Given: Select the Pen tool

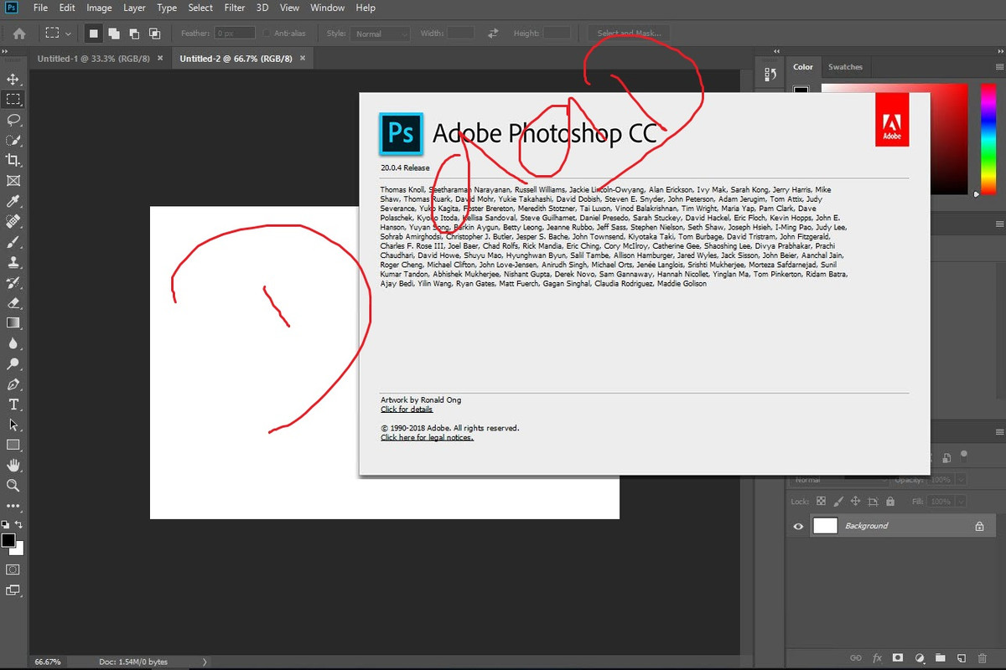Looking at the screenshot, I should [x=13, y=384].
